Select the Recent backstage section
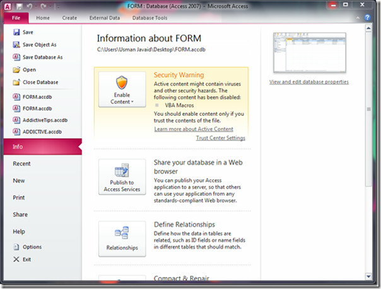The width and height of the screenshot is (381, 289). pos(22,164)
